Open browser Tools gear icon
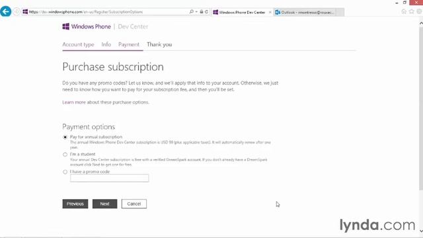The height and width of the screenshot is (238, 423). point(419,11)
